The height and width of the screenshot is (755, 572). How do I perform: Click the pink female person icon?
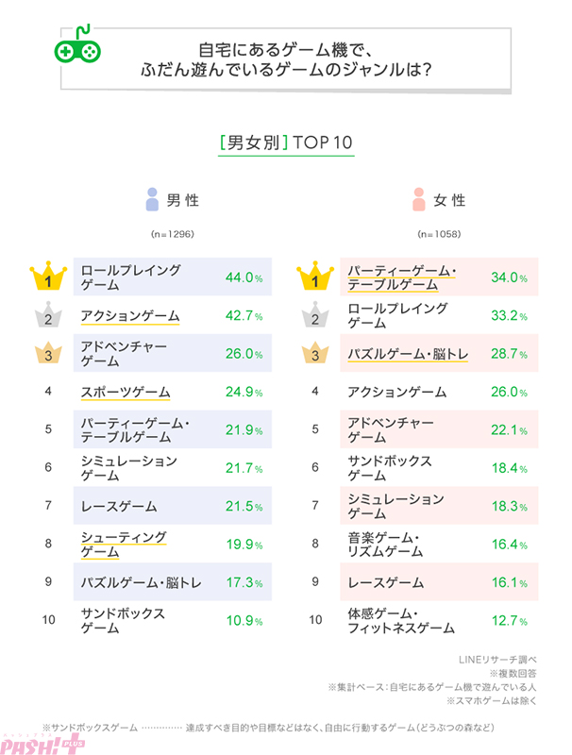click(x=418, y=200)
